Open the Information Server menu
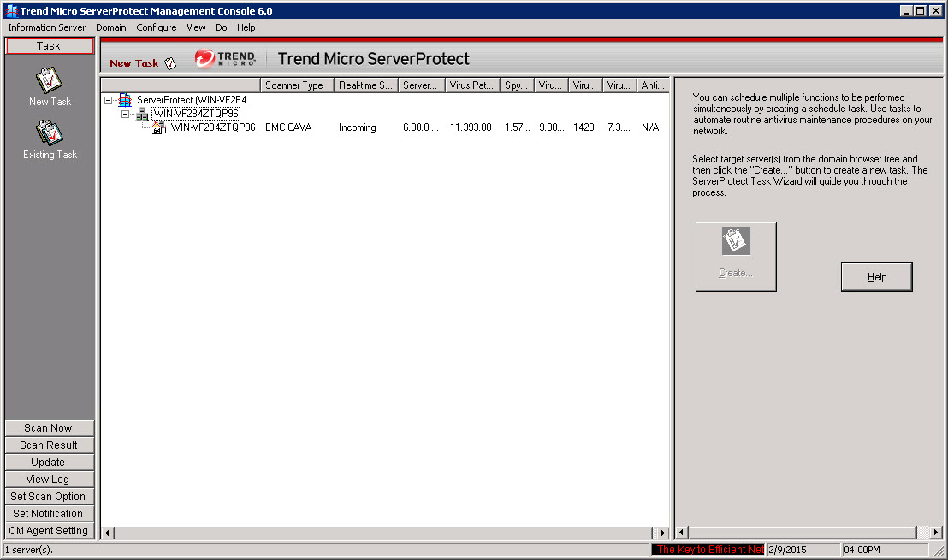 click(47, 27)
